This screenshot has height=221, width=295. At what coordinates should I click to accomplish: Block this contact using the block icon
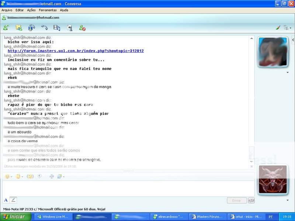pyautogui.click(x=82, y=27)
